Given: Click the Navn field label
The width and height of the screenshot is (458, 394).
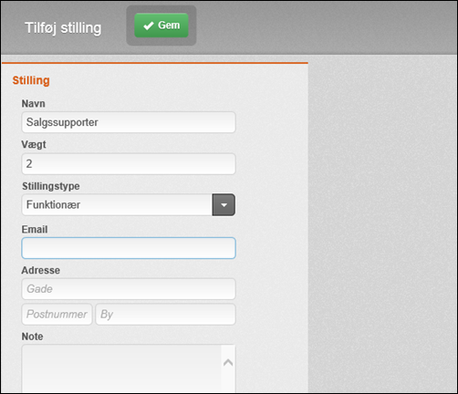Looking at the screenshot, I should [x=34, y=104].
